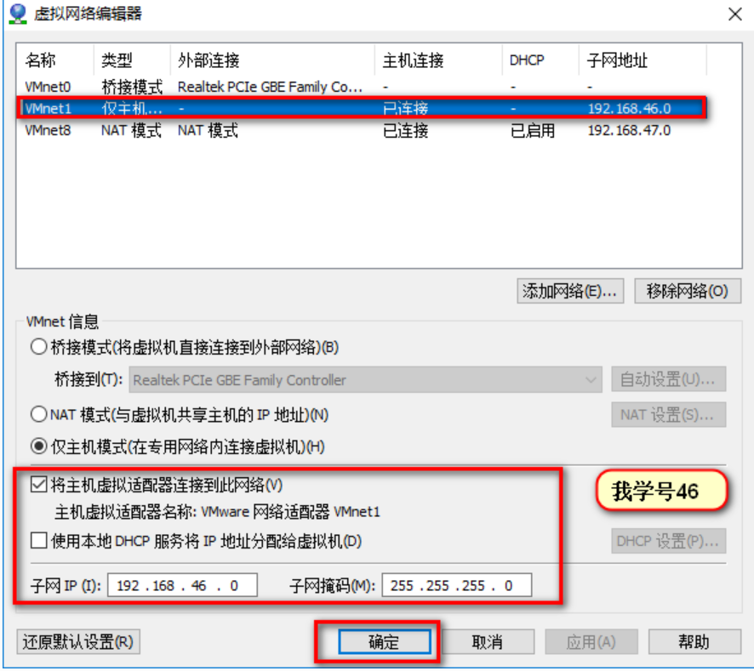Click DHCP 设置(P)... button
Viewport: 754px width, 671px height.
668,541
